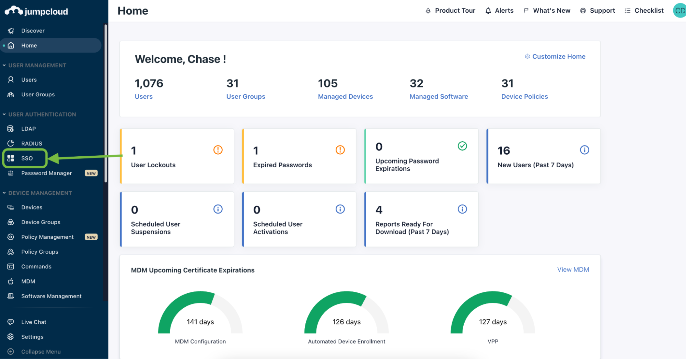Click the Policy Groups icon
The height and width of the screenshot is (359, 686).
11,251
